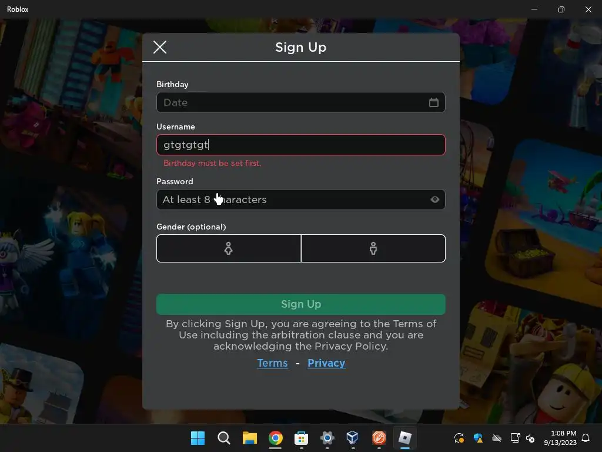Select the male gender option

pyautogui.click(x=373, y=248)
